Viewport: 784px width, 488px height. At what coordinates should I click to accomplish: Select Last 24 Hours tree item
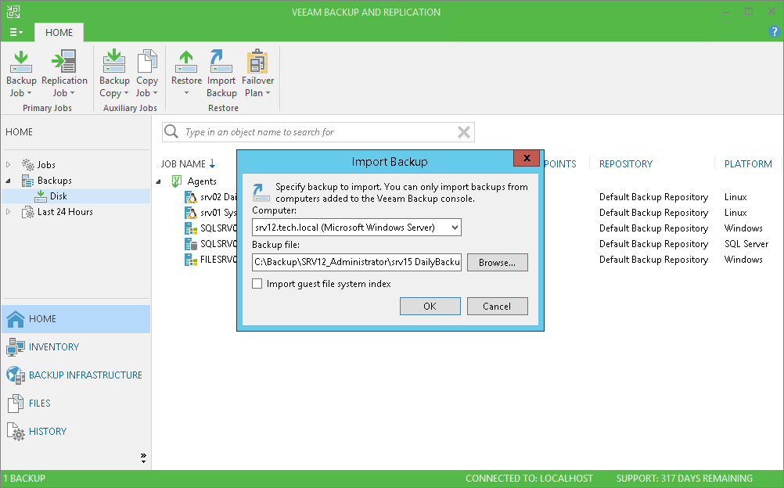point(65,212)
